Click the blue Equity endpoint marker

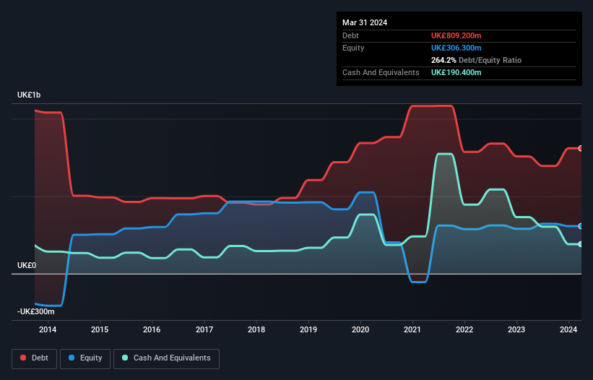tap(581, 226)
